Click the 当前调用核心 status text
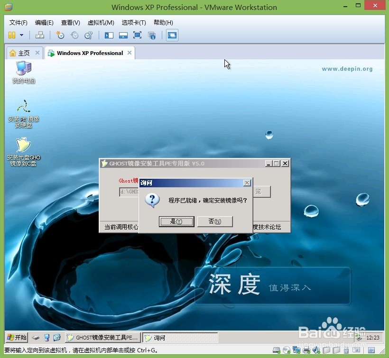This screenshot has height=358, width=389. [x=121, y=227]
